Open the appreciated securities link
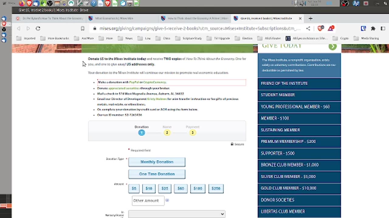The image size is (389, 218). pos(124,88)
